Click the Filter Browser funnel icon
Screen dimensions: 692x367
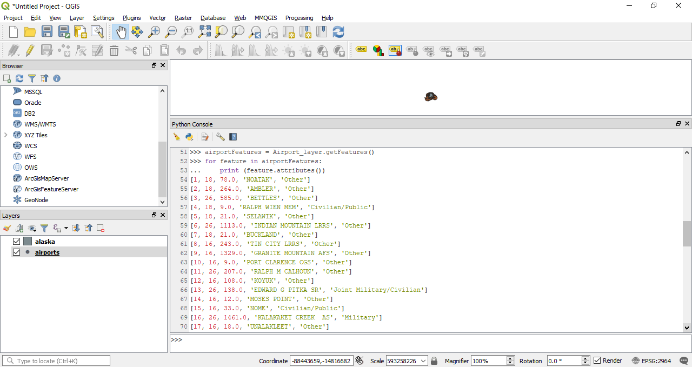(32, 78)
